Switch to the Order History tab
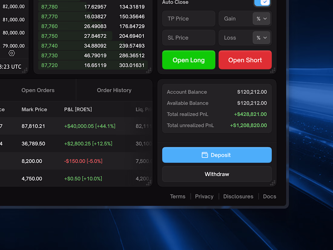Viewport: 333px width, 250px height. click(x=114, y=90)
